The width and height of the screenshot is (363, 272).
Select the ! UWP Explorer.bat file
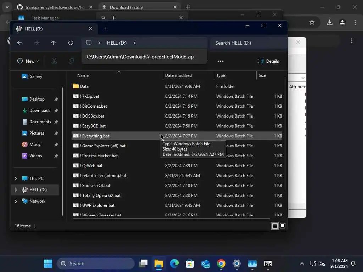[177, 205]
